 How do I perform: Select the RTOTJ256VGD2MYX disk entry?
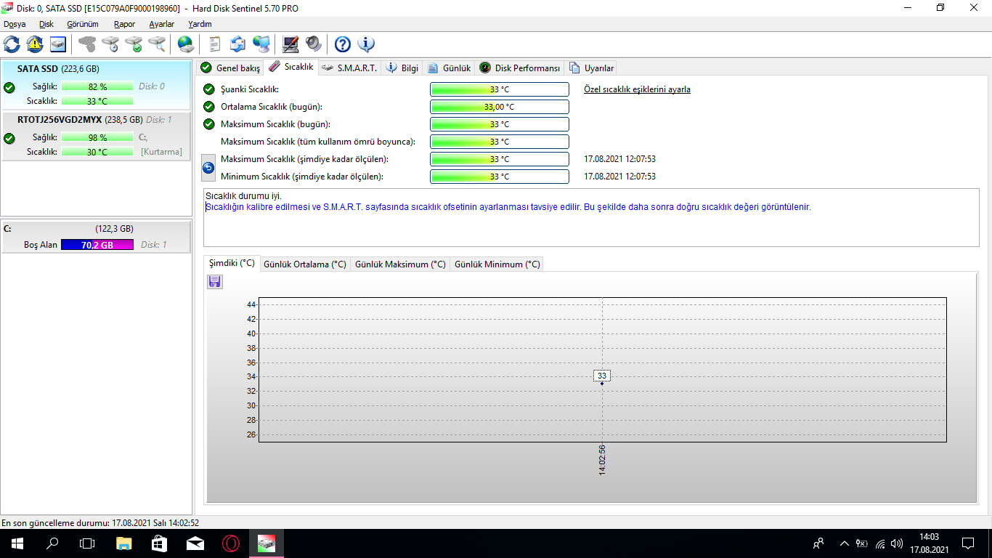(x=96, y=137)
